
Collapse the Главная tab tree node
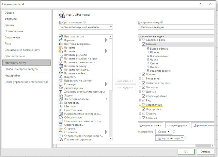coord(140,44)
